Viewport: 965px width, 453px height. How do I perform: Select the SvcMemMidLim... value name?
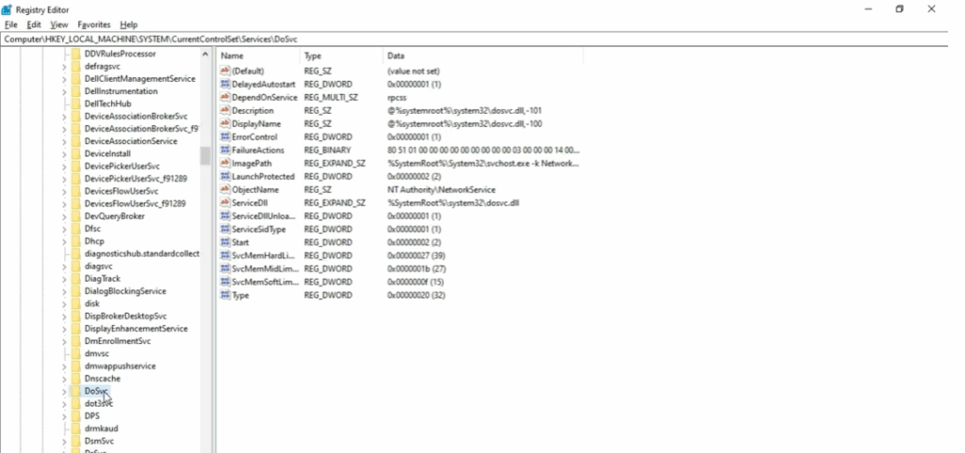pyautogui.click(x=265, y=268)
